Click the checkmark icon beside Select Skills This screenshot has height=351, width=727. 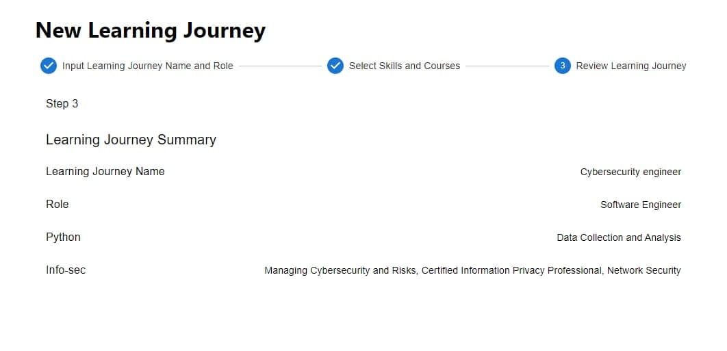[x=335, y=66]
